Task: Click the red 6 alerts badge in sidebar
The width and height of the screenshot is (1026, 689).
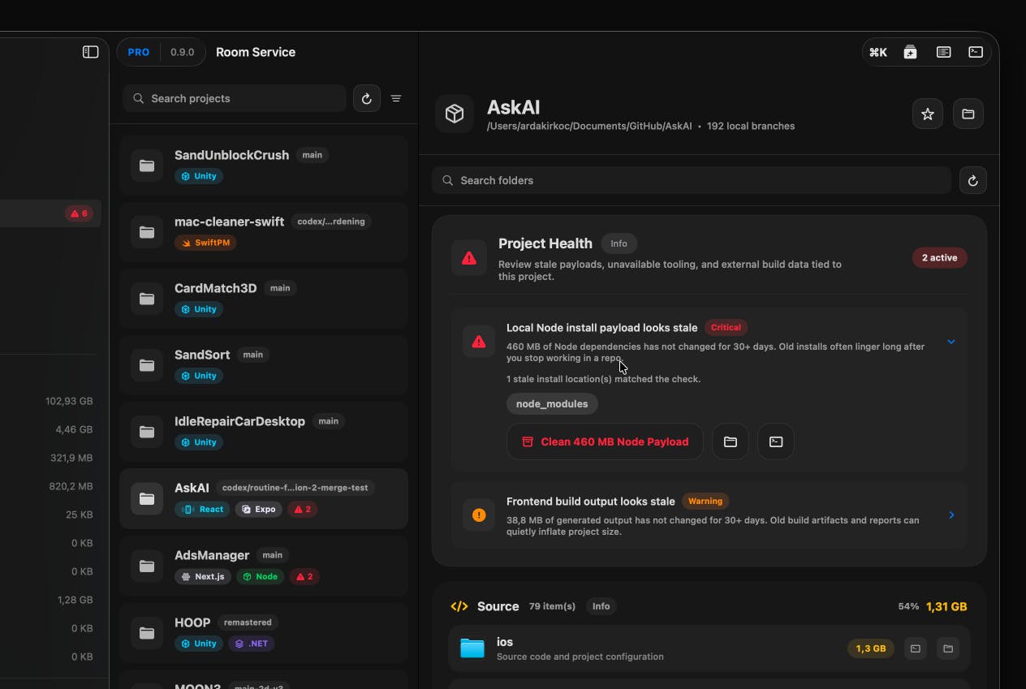Action: click(x=80, y=213)
